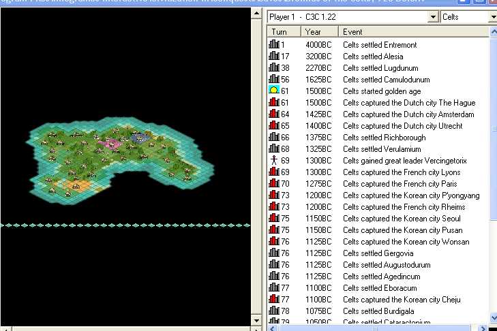Click map panel scroll up arrow

(256, 14)
